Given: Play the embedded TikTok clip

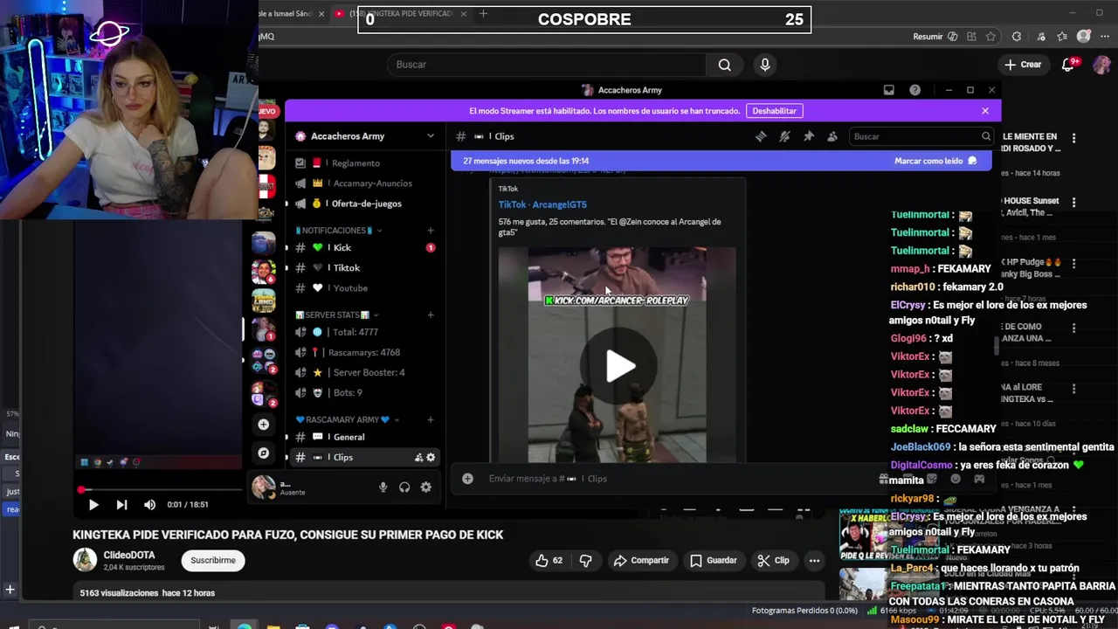Looking at the screenshot, I should point(620,366).
